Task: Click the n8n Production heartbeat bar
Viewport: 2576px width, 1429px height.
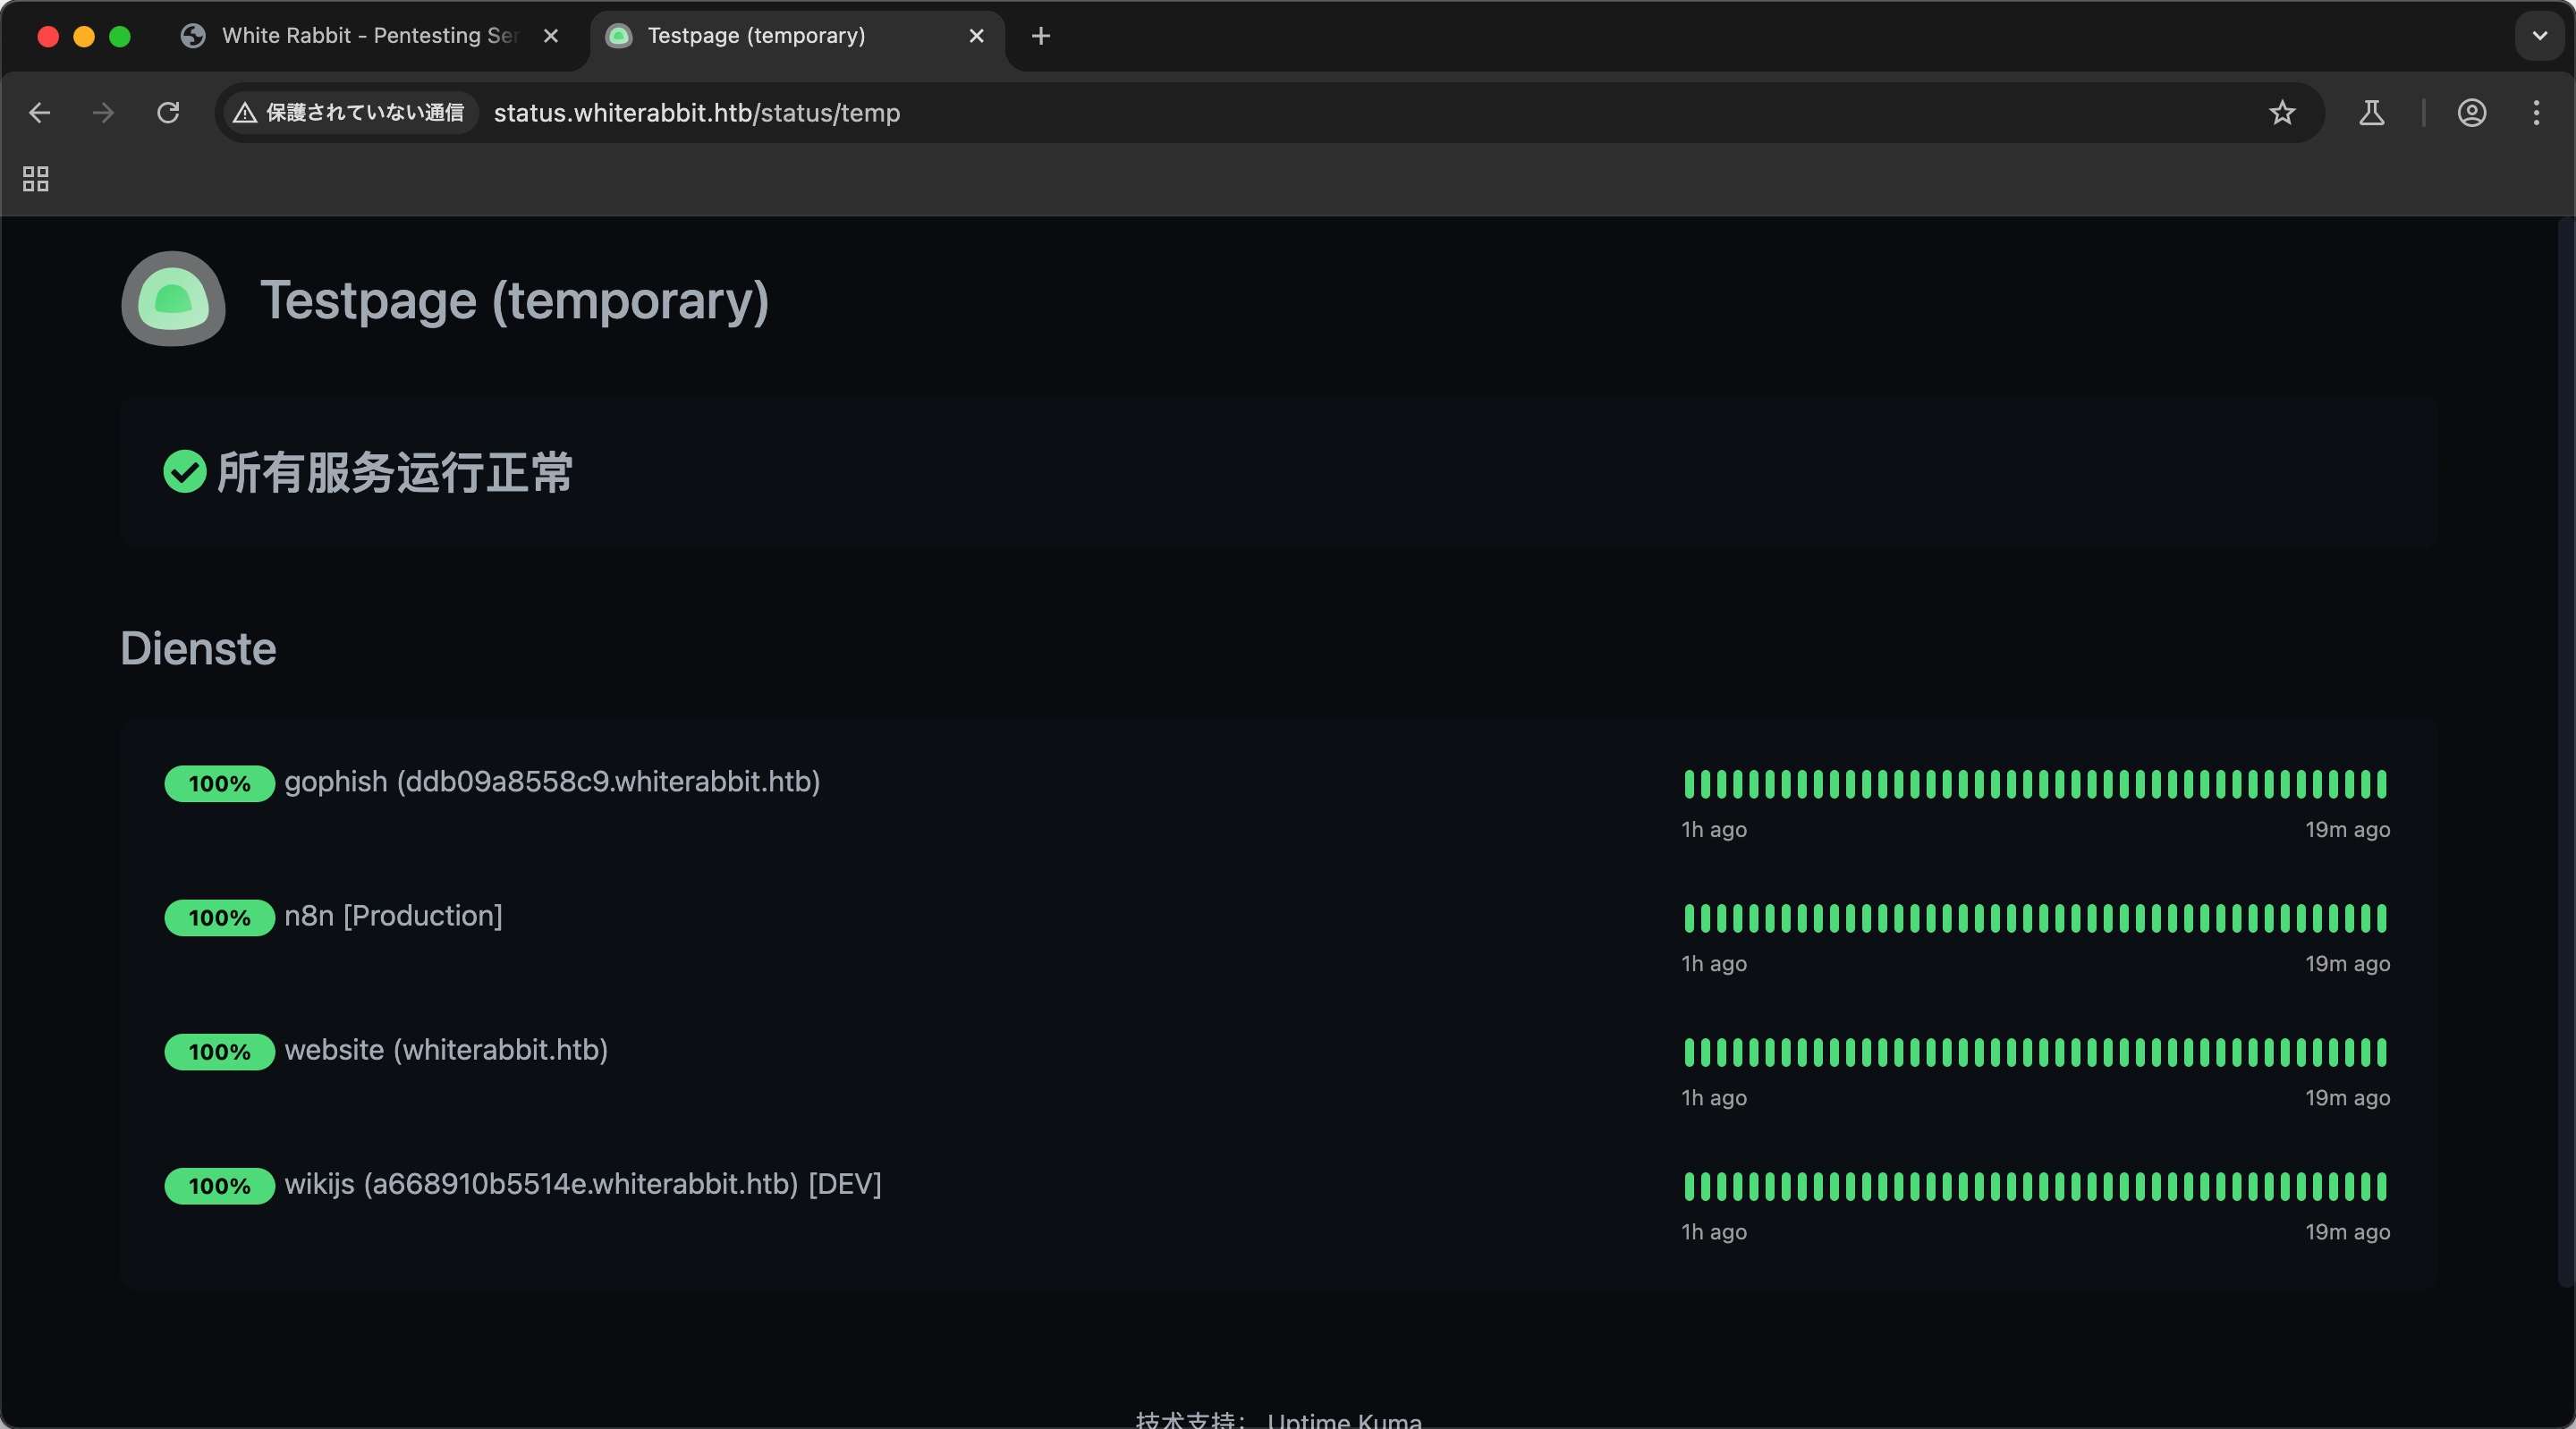Action: tap(2034, 917)
